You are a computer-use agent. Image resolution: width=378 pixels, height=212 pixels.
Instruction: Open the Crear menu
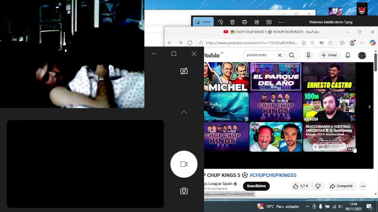329,55
